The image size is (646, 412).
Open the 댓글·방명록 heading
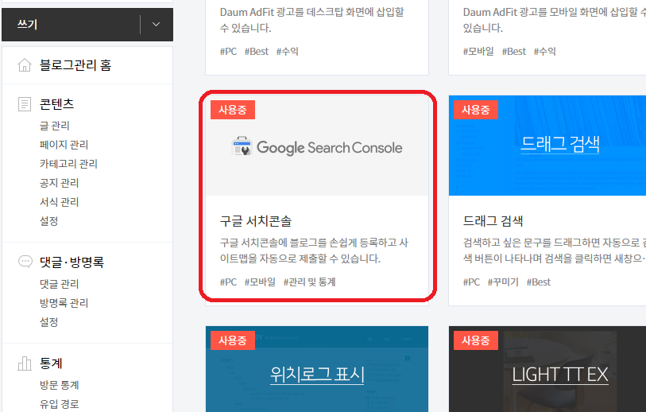coord(72,262)
